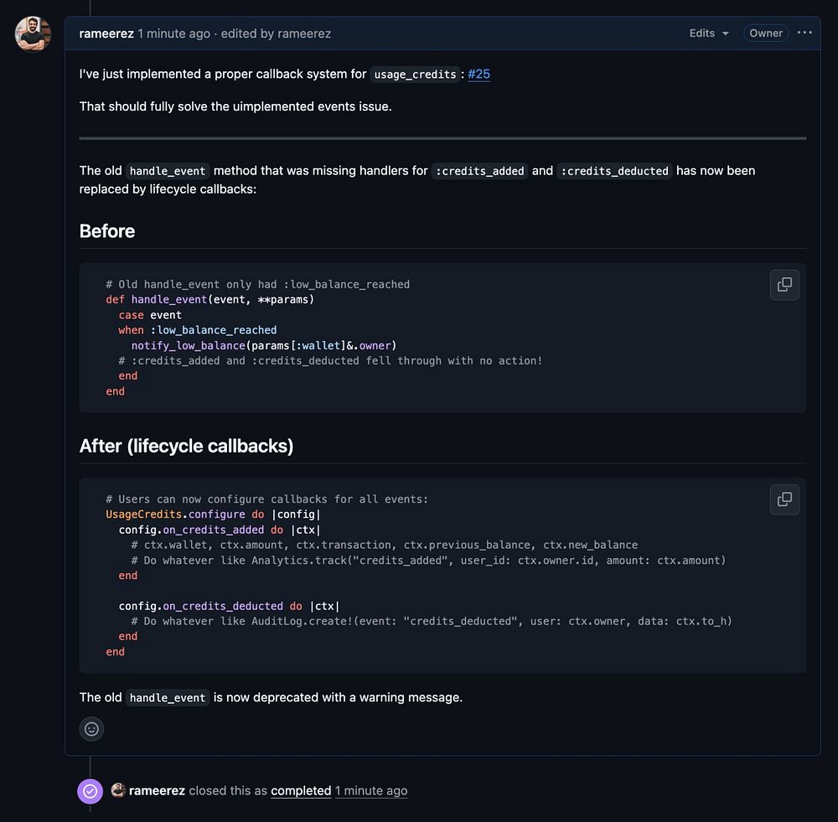Expand the Edits history dropdown
This screenshot has height=822, width=838.
click(709, 34)
